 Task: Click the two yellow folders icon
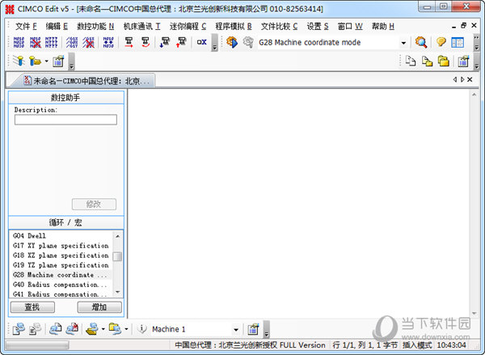(x=443, y=61)
